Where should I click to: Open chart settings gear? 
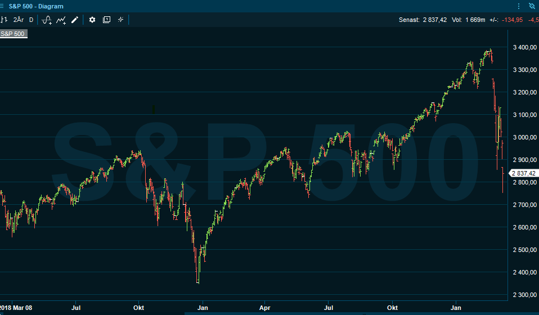[92, 20]
